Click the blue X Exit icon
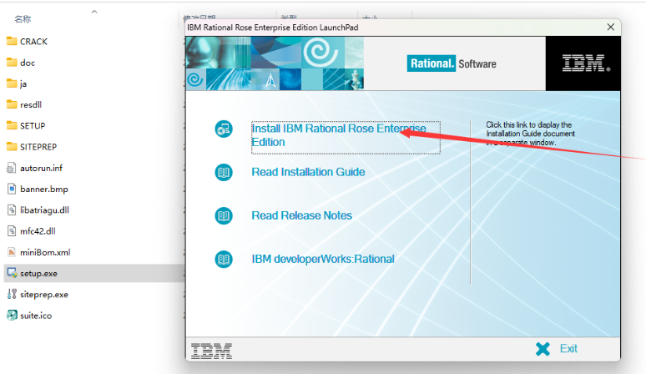 coord(543,349)
